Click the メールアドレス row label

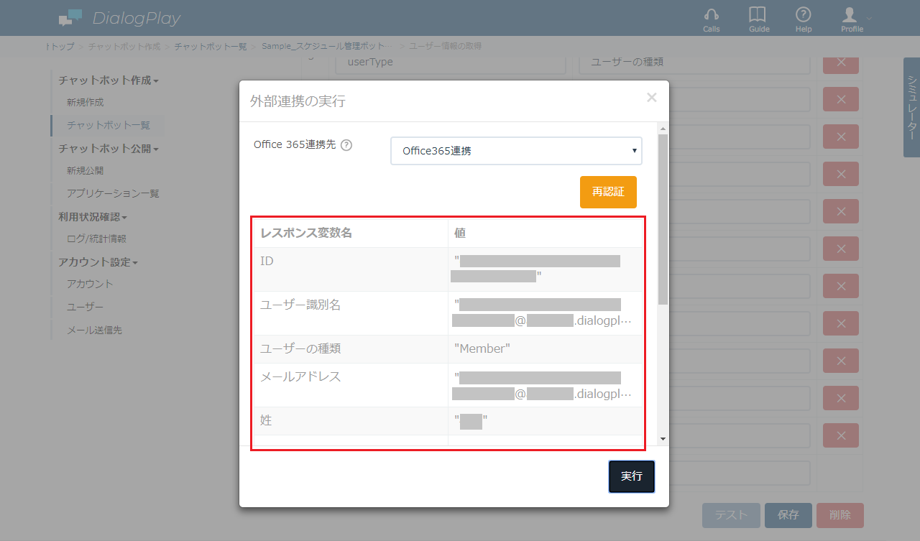[x=300, y=376]
